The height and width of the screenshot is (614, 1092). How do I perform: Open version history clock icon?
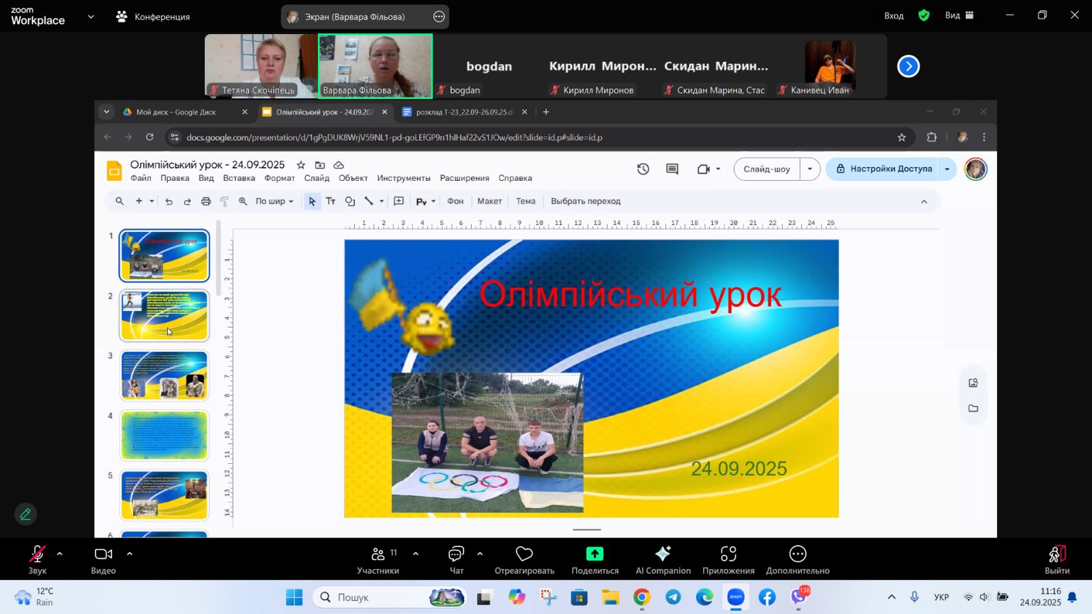point(643,169)
